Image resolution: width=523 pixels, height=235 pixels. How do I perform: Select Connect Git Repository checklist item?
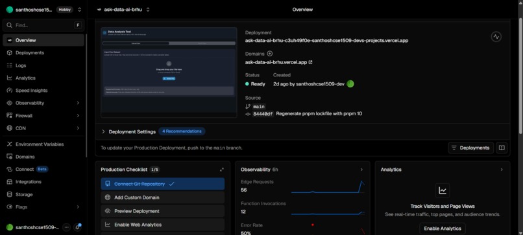pyautogui.click(x=162, y=184)
